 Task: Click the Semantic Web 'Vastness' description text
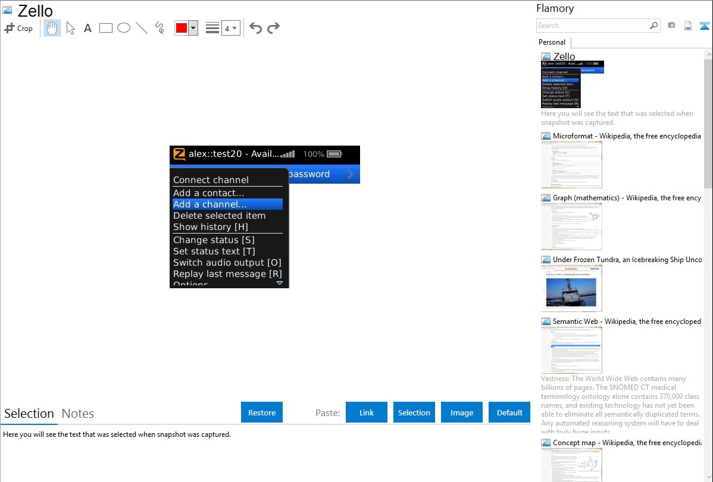tap(621, 405)
